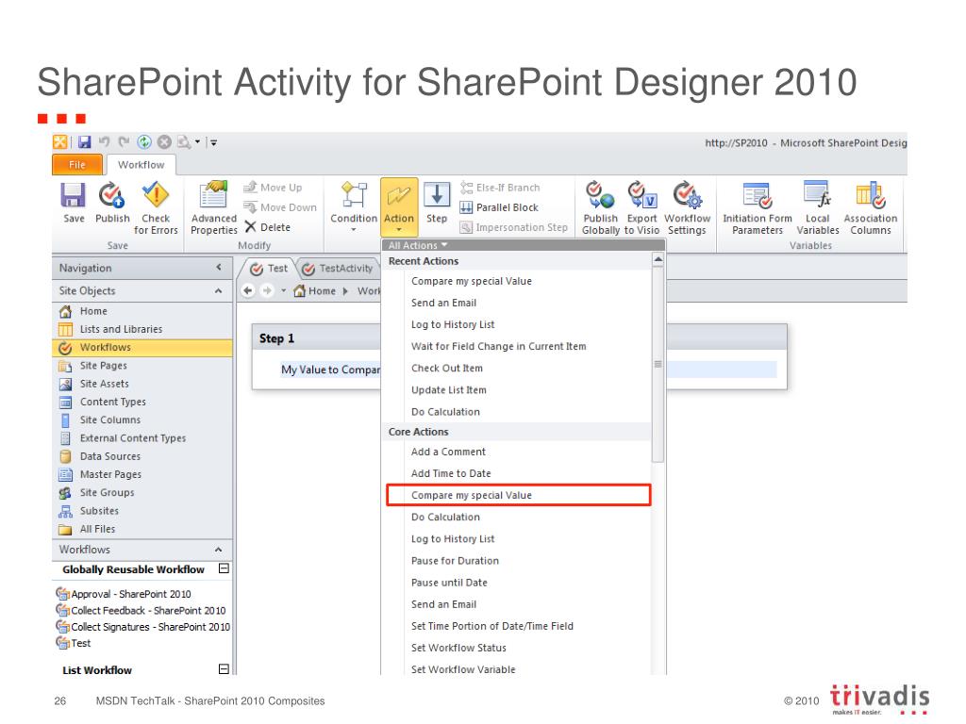This screenshot has height=724, width=966.
Task: Choose Wait for Field Change in Current Item
Action: click(517, 347)
